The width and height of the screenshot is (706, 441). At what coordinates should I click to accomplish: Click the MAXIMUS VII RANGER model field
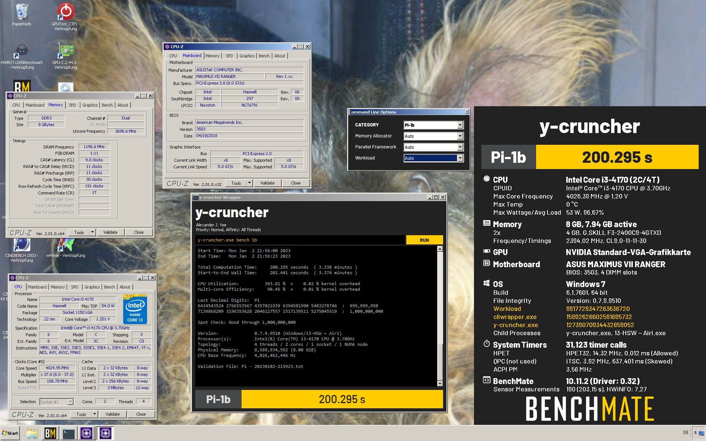click(x=230, y=76)
